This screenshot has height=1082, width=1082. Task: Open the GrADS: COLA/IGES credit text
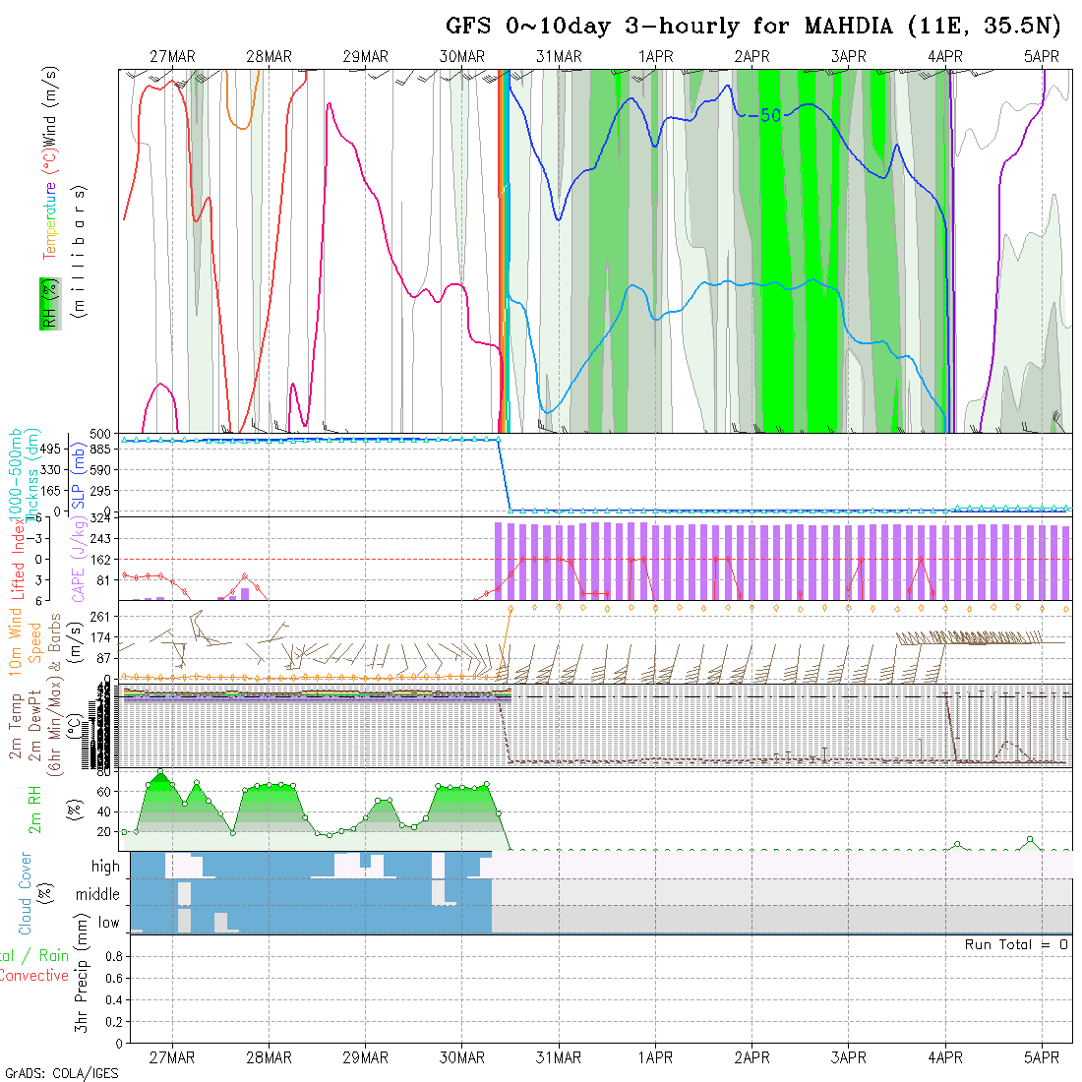point(61,1073)
